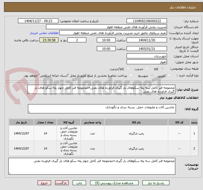Select the خدمت radio button
Viewport: 203px width, 190px height.
coord(147,69)
